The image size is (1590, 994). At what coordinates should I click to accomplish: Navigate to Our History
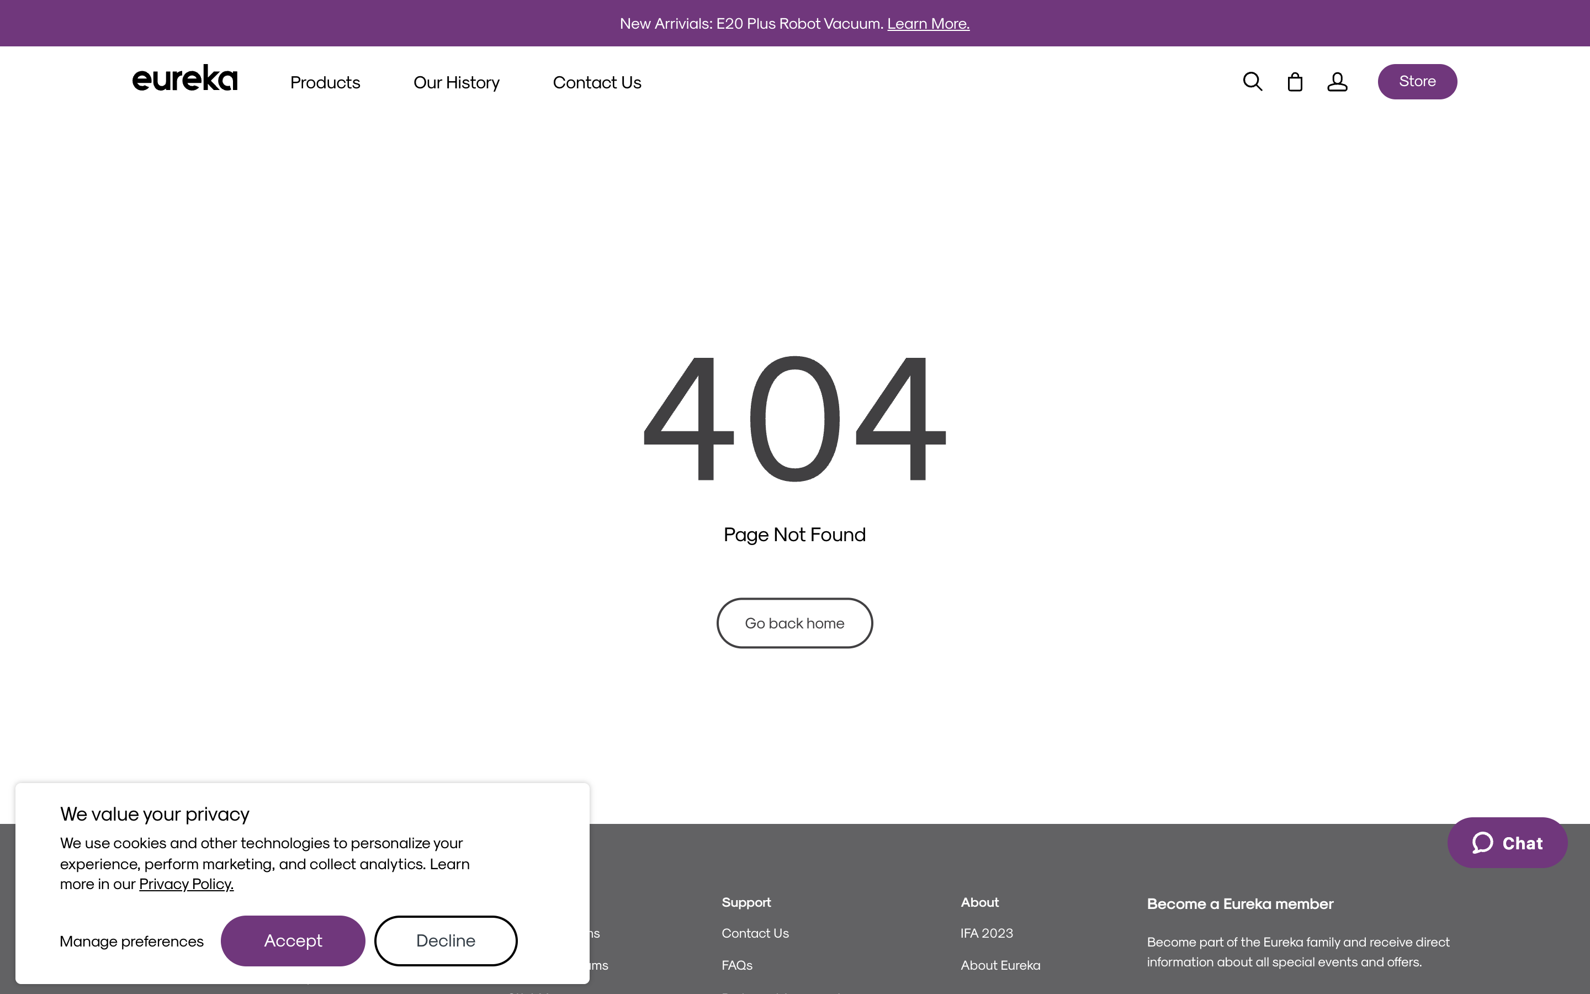(x=456, y=82)
